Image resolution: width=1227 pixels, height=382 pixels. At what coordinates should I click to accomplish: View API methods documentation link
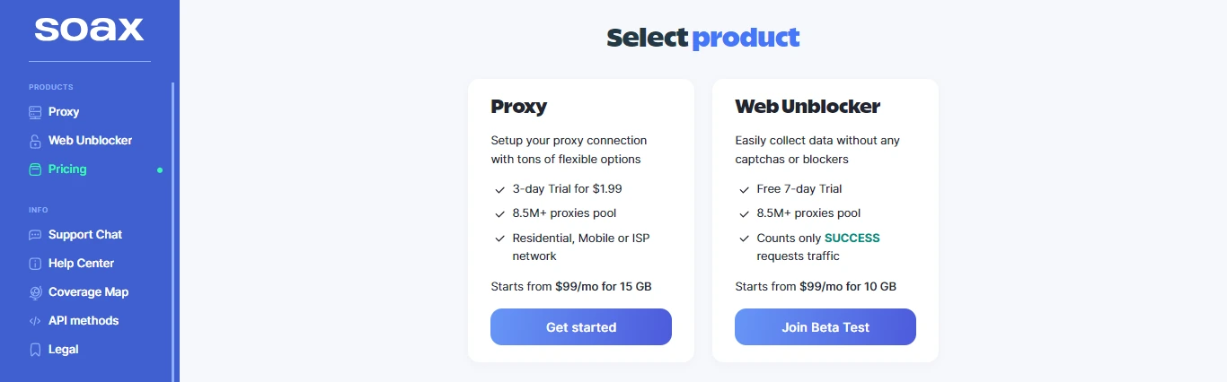click(x=84, y=321)
